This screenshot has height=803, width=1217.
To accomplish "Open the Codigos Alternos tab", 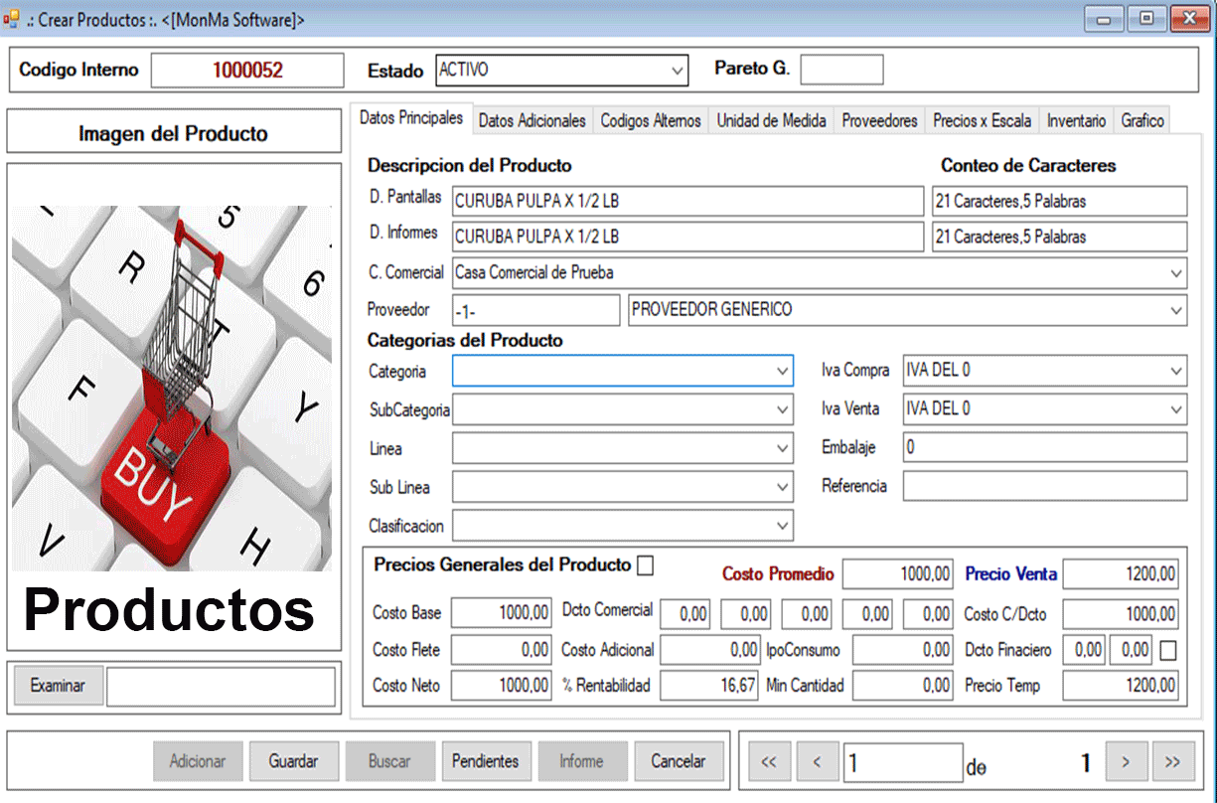I will pyautogui.click(x=651, y=120).
